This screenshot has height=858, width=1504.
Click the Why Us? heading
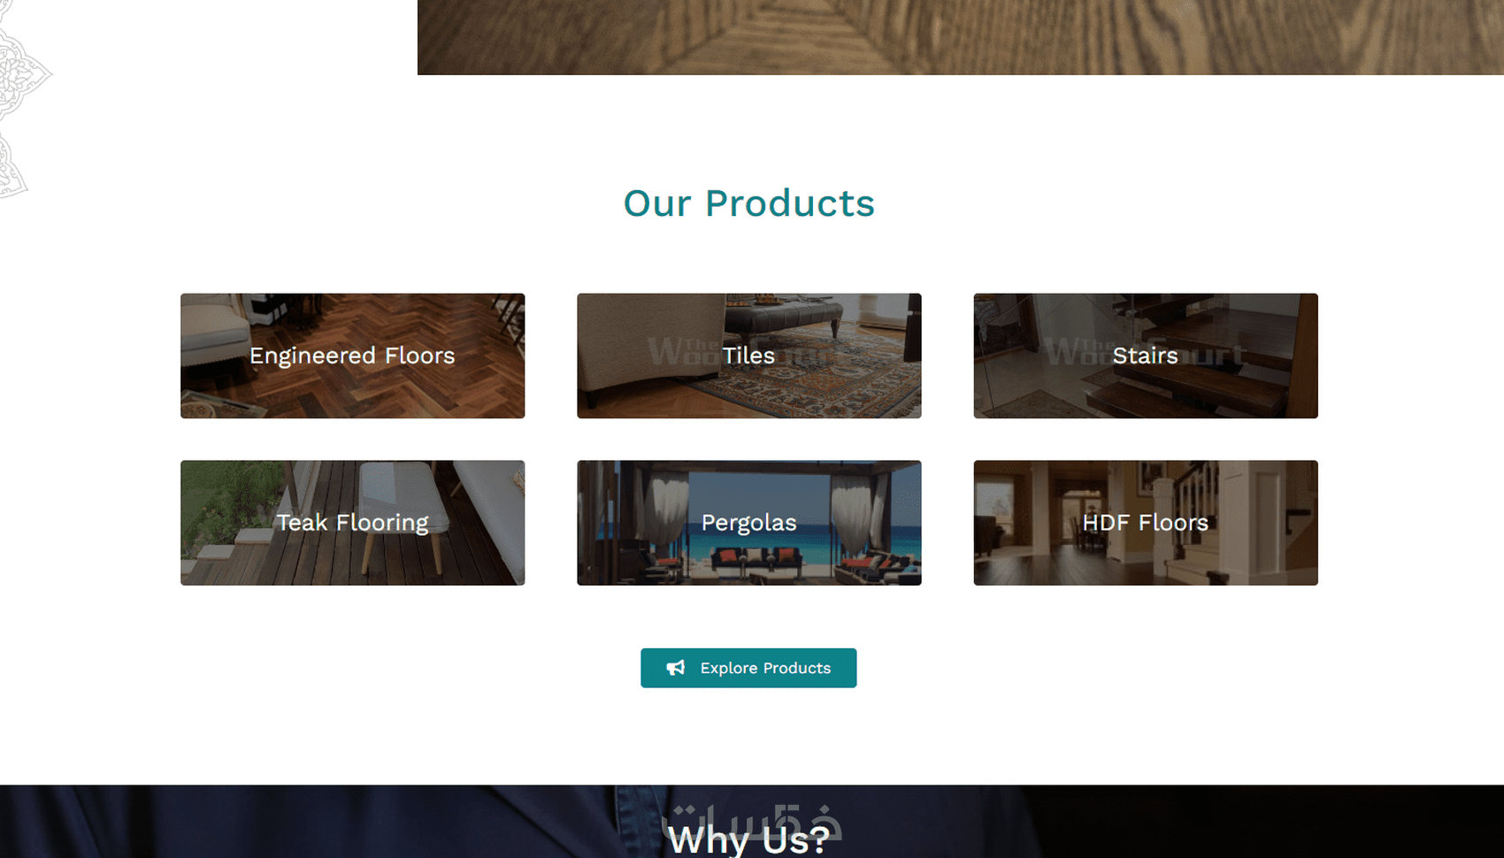pos(748,839)
